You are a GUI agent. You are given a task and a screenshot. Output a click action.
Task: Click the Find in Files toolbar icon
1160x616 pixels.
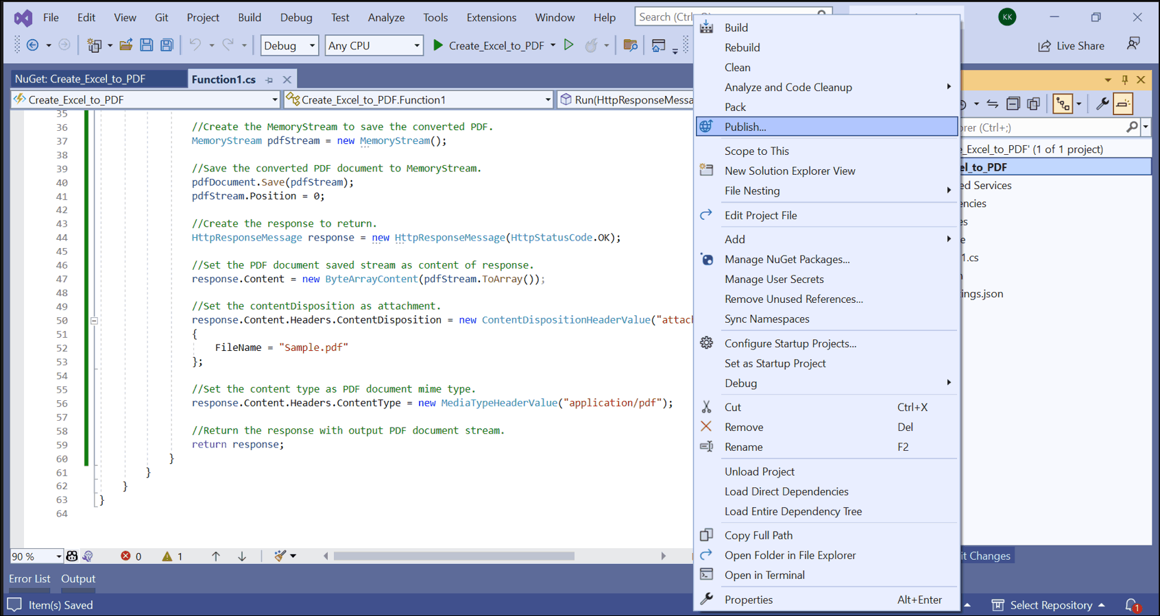coord(630,45)
